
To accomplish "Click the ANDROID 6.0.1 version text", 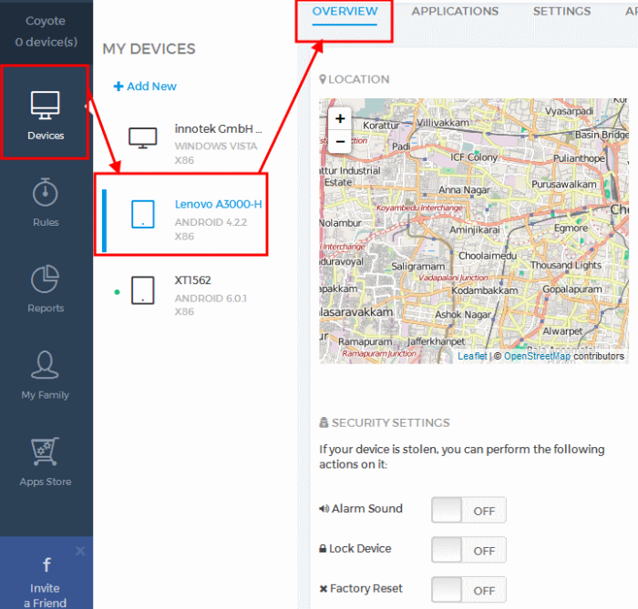I will tap(211, 299).
